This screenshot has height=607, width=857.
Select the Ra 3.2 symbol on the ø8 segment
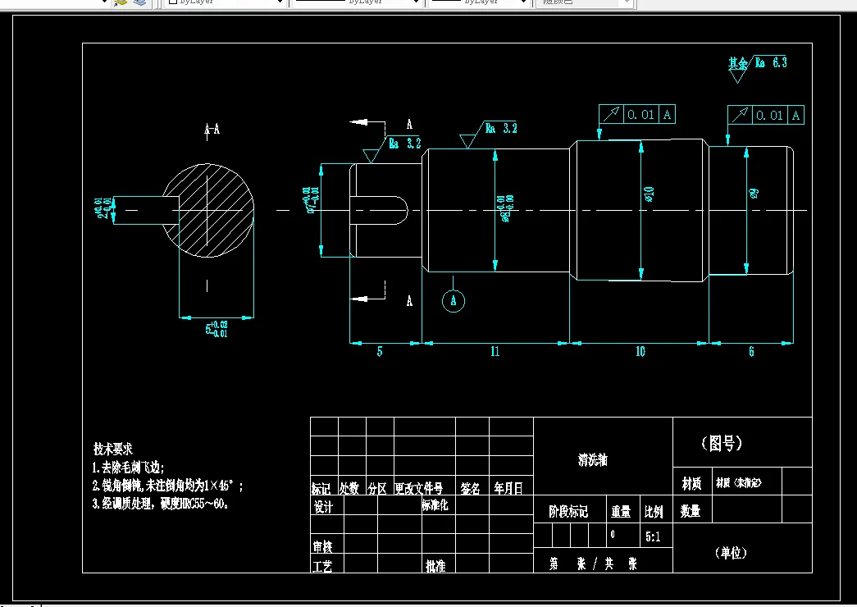point(488,135)
